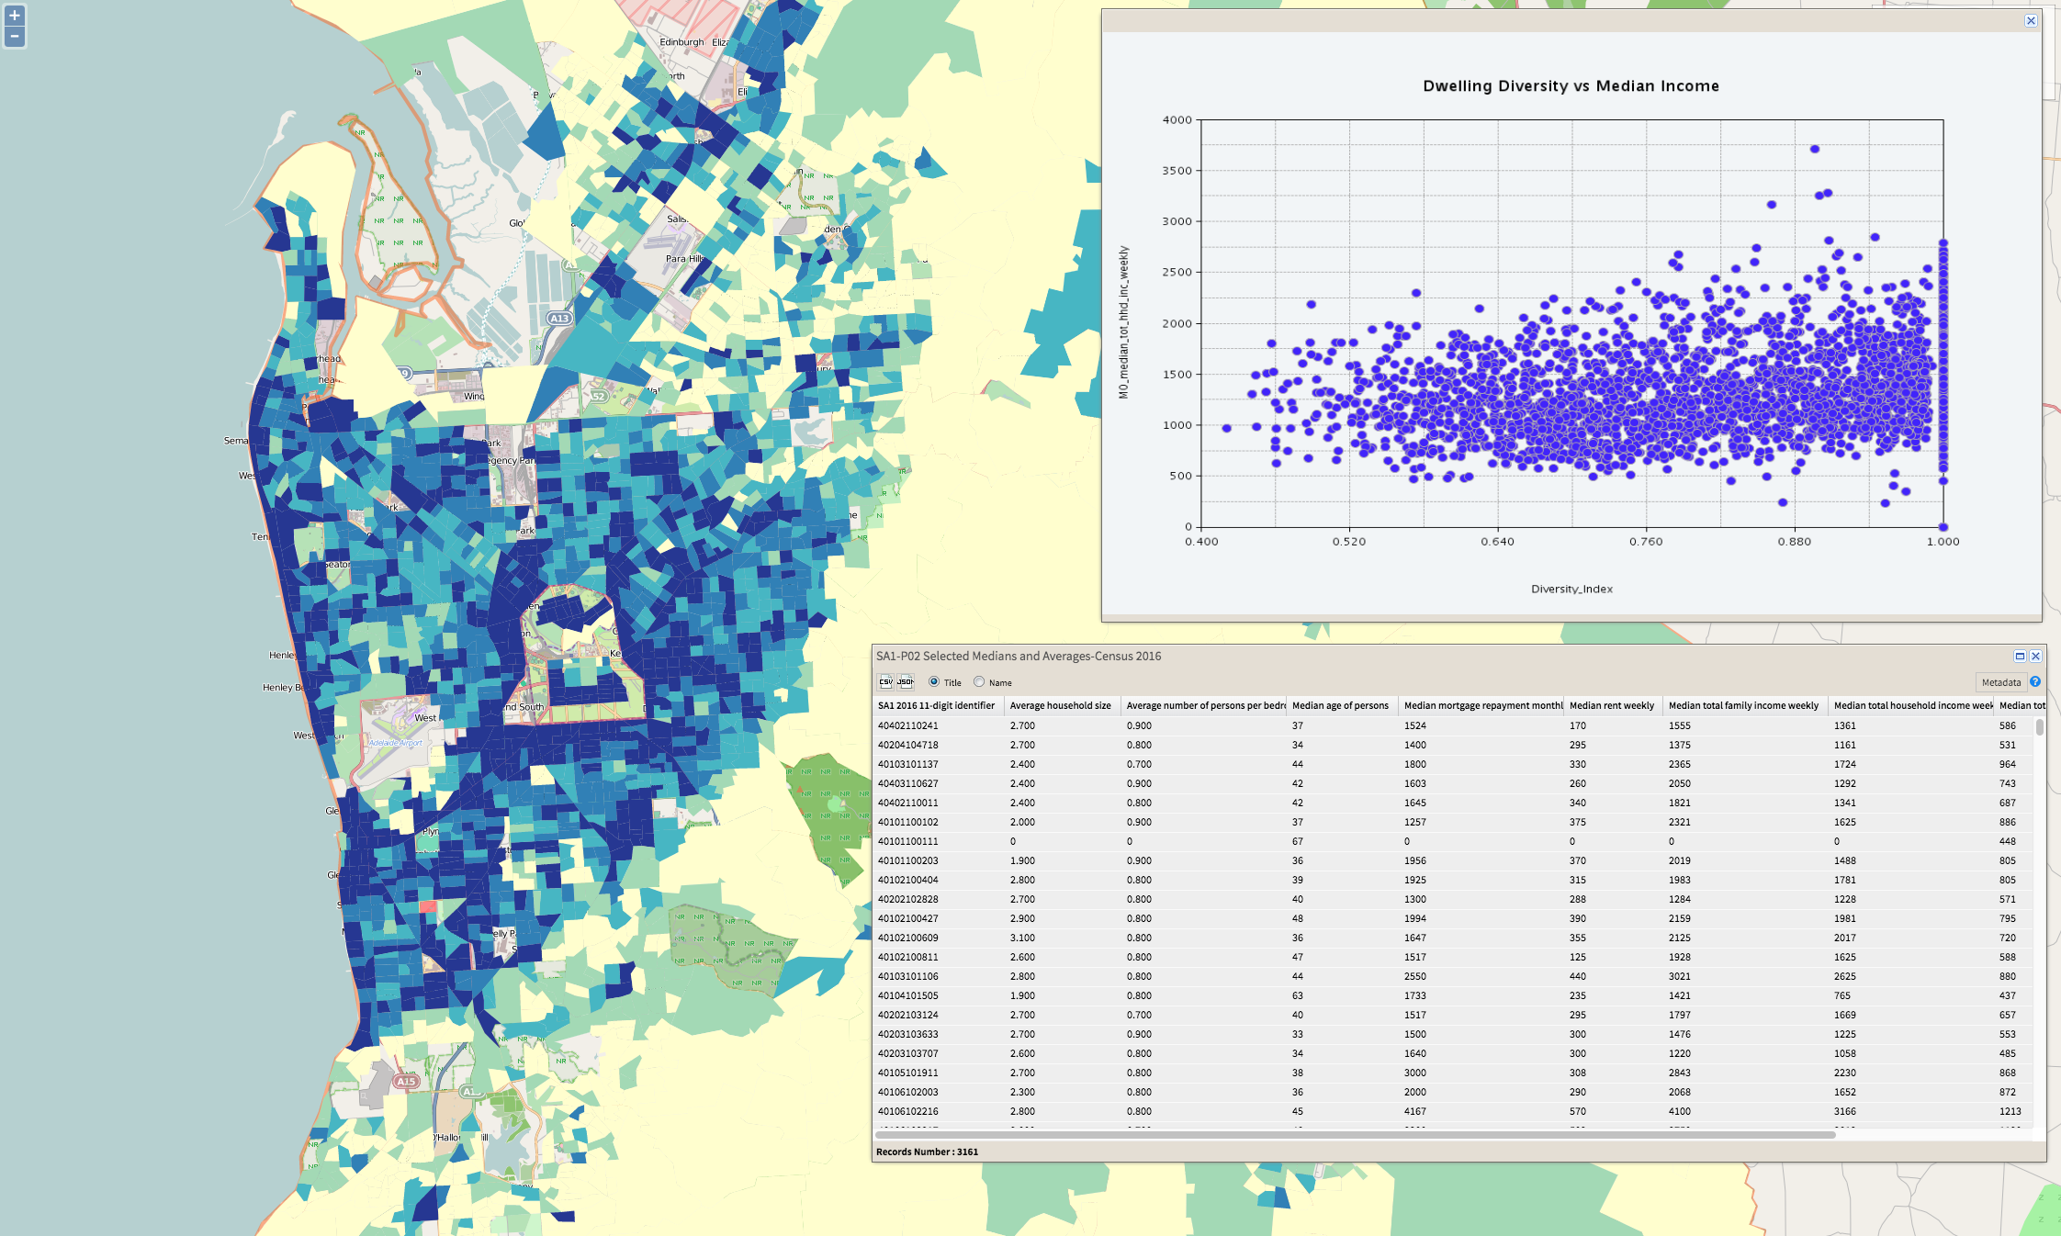Select the Name radio option
2061x1236 pixels.
point(979,681)
